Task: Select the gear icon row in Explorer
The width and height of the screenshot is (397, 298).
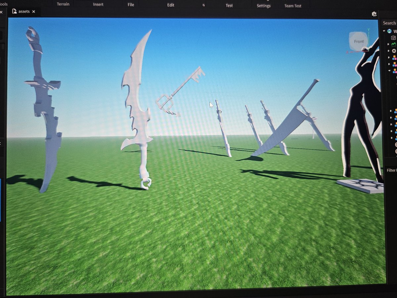Action: pos(393,51)
